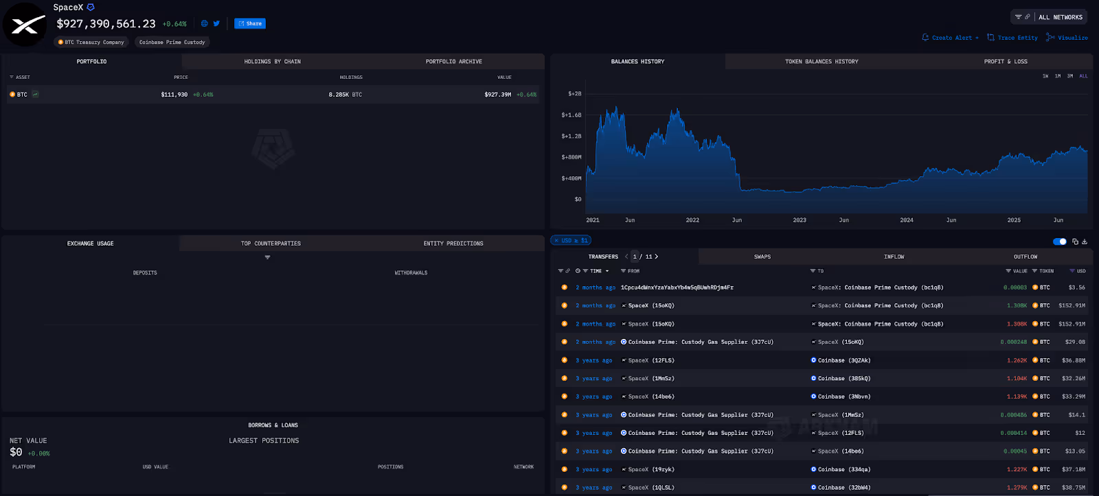This screenshot has height=496, width=1099.
Task: Click the Coinbase Prime Custody tag
Action: [x=172, y=42]
